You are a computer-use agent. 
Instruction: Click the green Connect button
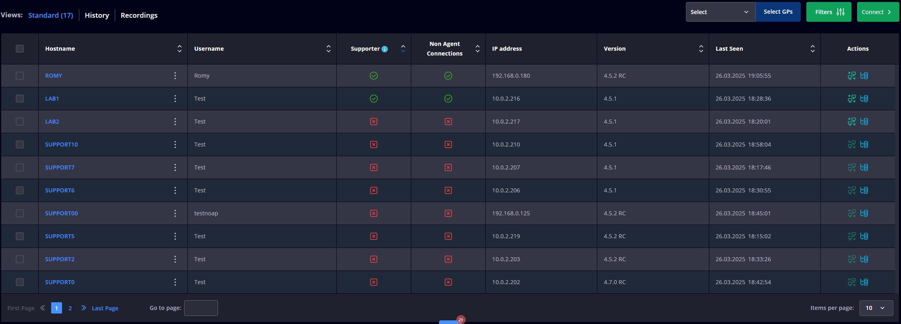click(x=878, y=12)
